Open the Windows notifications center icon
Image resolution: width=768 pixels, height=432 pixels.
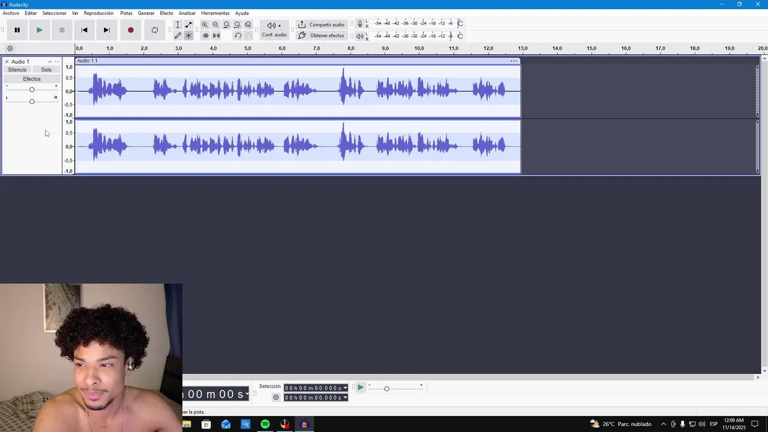click(755, 424)
